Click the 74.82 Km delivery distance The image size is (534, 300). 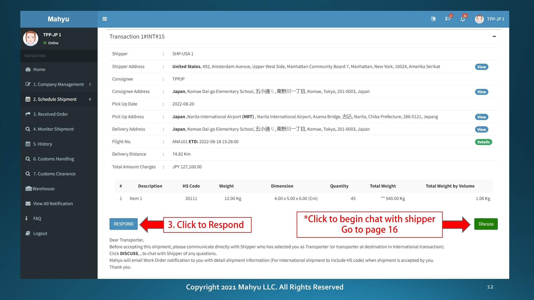pos(181,154)
